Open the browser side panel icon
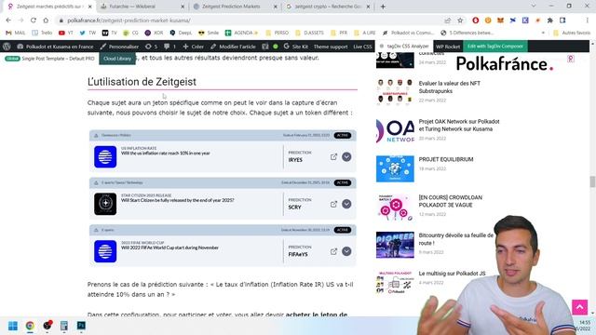The width and height of the screenshot is (596, 335). tap(562, 20)
